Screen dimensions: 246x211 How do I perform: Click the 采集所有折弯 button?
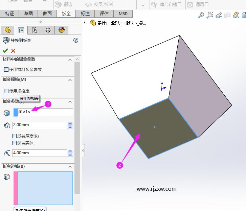[x=30, y=209]
